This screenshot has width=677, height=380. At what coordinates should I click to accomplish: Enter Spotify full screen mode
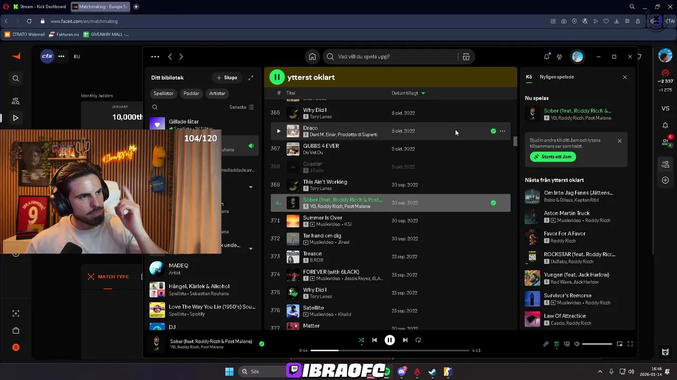coord(630,344)
